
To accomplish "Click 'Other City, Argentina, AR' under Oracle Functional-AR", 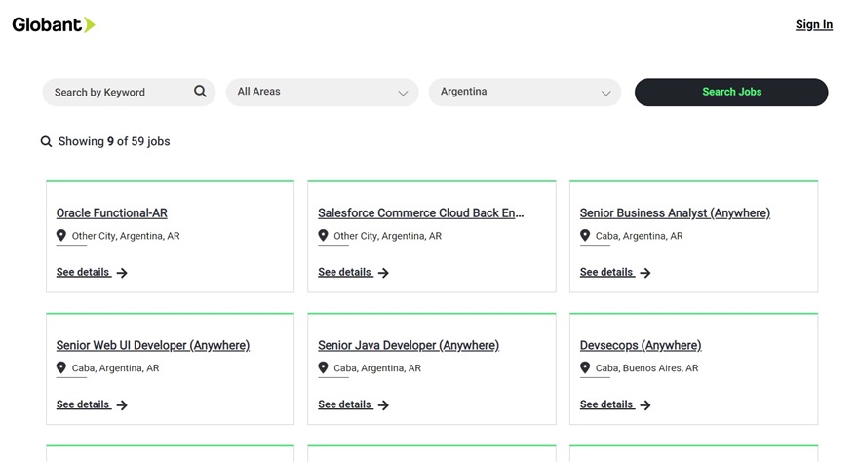I will point(126,236).
